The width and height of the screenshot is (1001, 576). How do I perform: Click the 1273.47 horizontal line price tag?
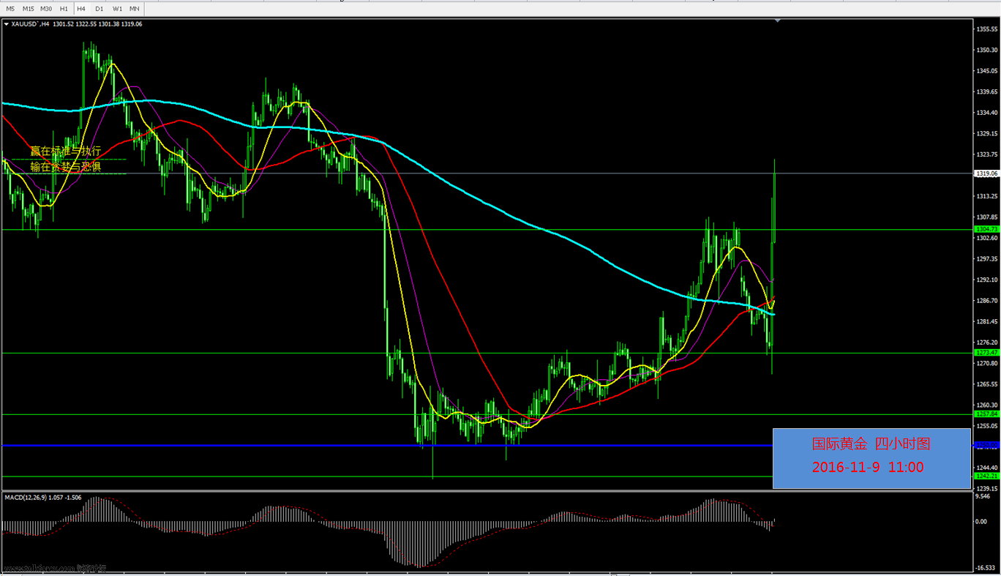click(x=984, y=353)
